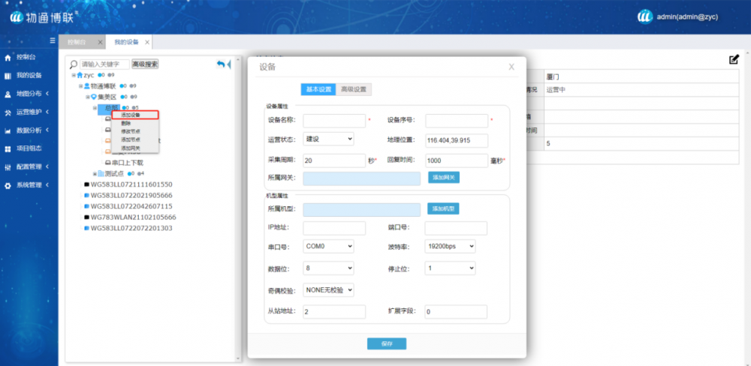Click the blue undo arrow icon

pyautogui.click(x=221, y=64)
